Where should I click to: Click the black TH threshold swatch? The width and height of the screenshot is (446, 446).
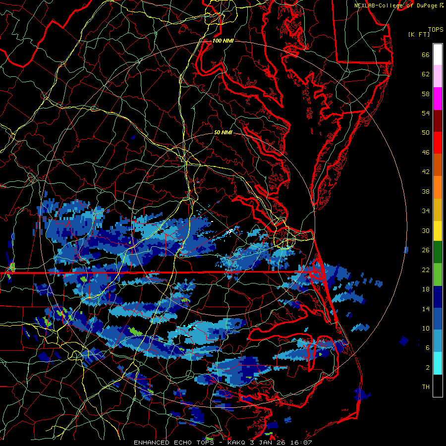coord(438,386)
